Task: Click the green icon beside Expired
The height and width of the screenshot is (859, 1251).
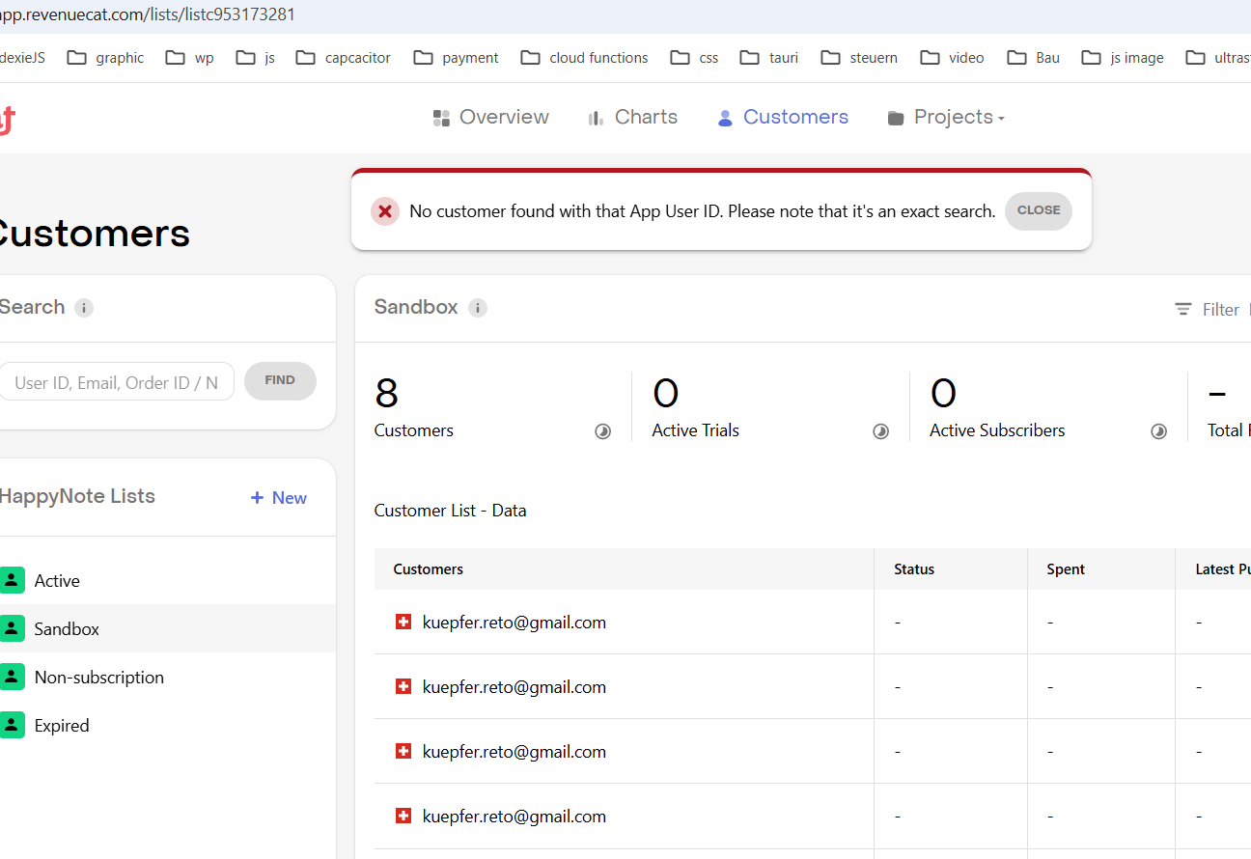Action: click(12, 725)
